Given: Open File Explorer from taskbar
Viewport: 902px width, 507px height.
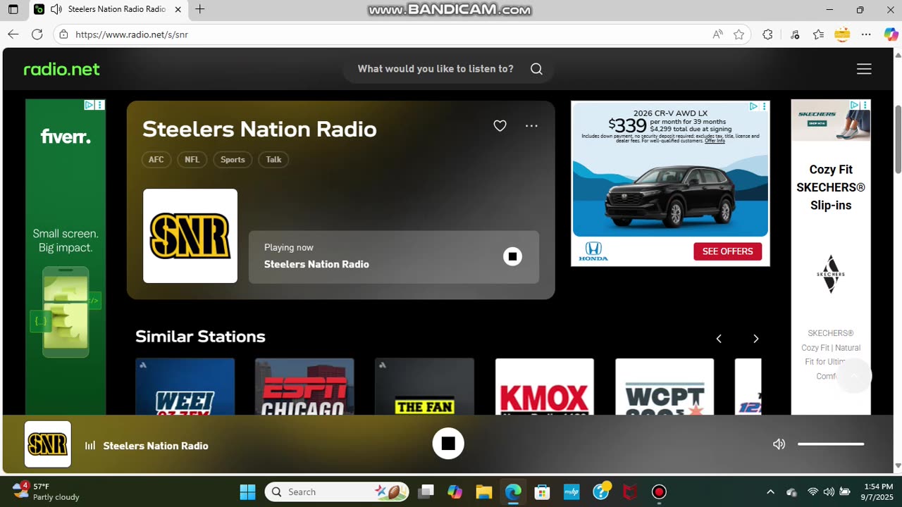Looking at the screenshot, I should coord(483,492).
